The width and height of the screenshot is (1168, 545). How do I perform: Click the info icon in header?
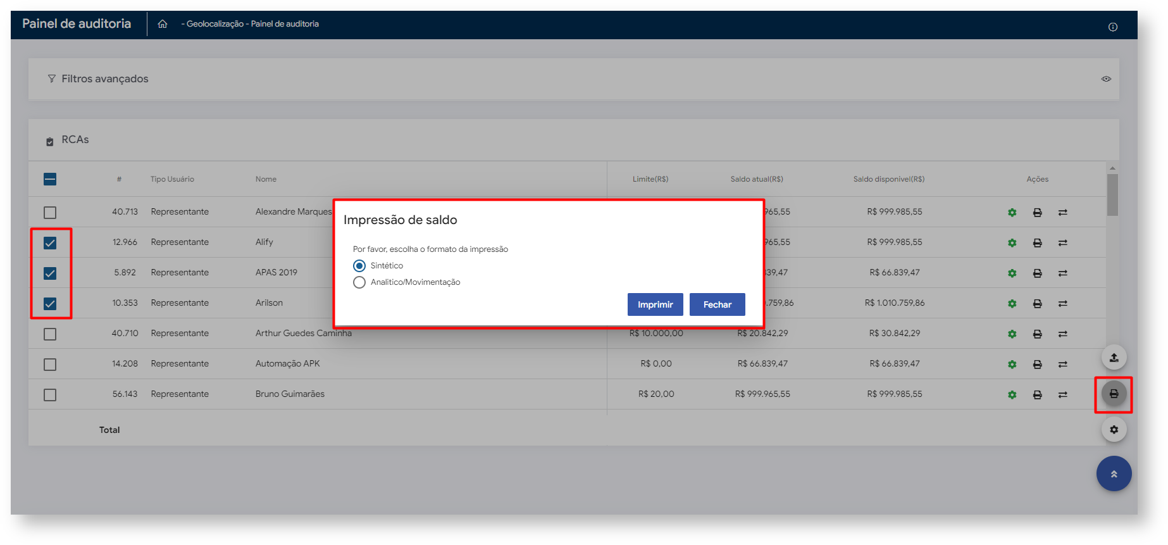[1112, 27]
